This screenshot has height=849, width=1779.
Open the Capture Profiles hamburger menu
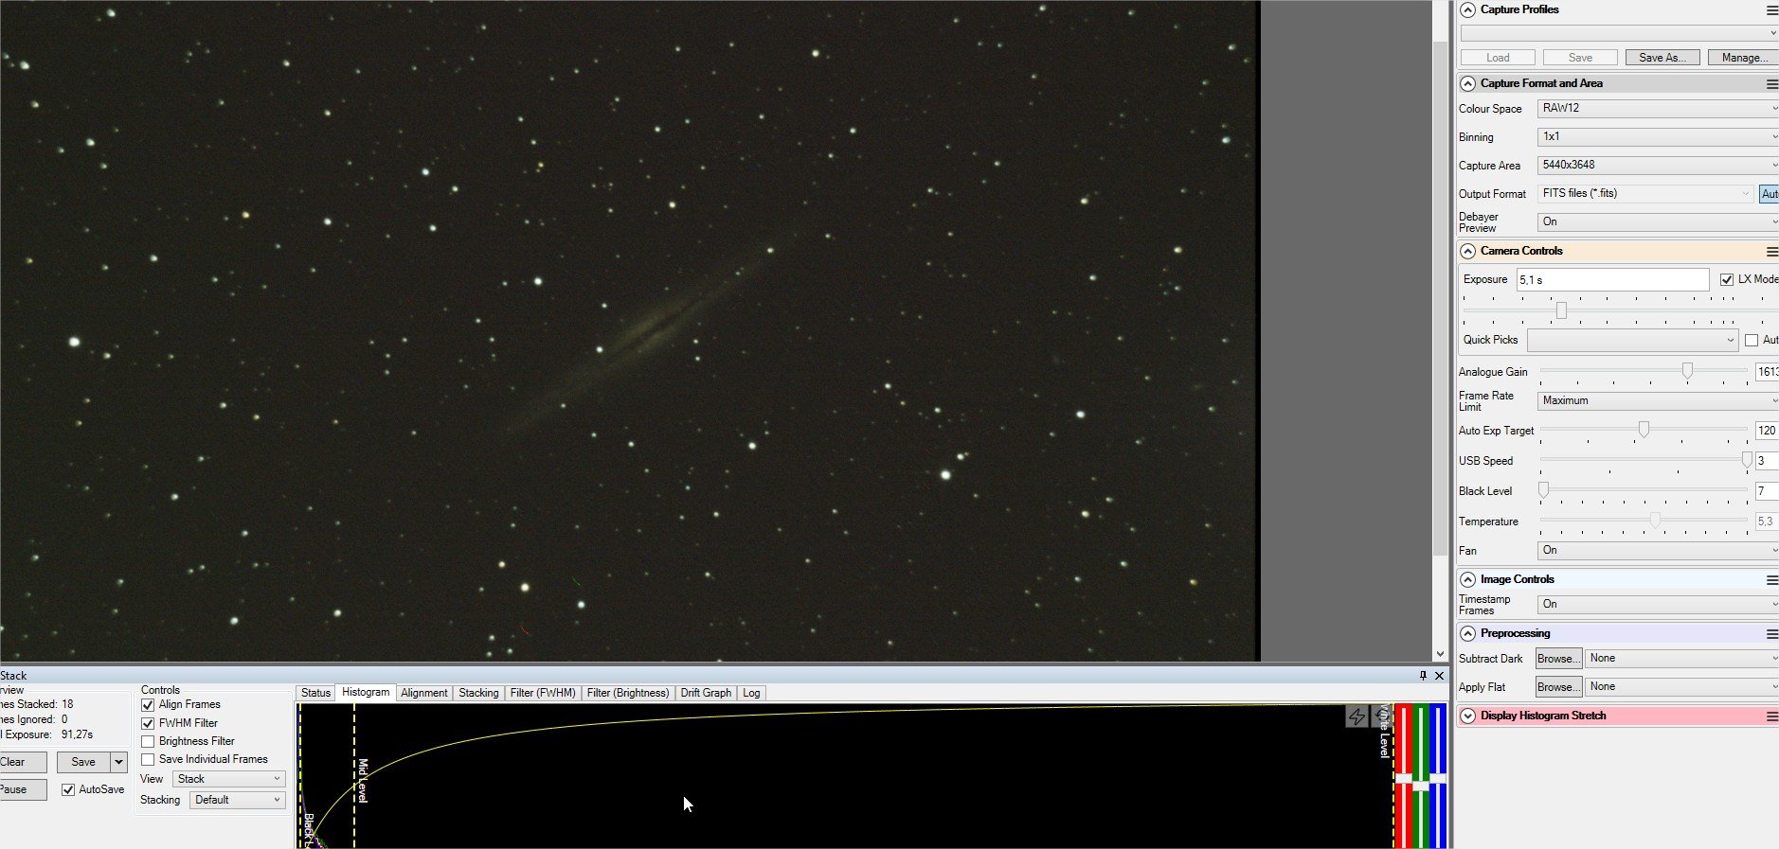(1771, 9)
